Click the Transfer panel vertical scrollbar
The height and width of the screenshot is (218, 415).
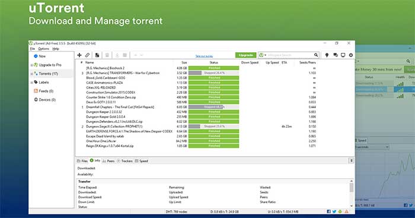(x=352, y=194)
